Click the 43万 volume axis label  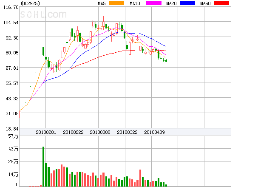(13, 149)
